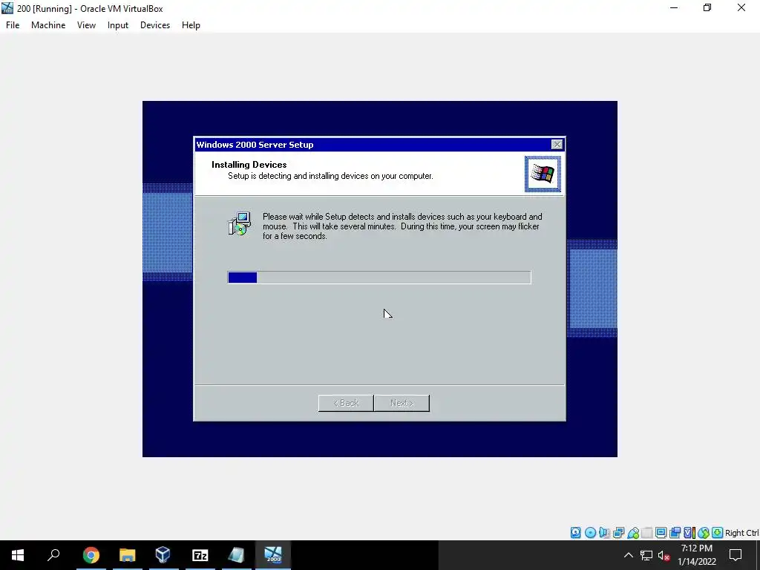760x570 pixels.
Task: Open the View menu
Action: 86,25
